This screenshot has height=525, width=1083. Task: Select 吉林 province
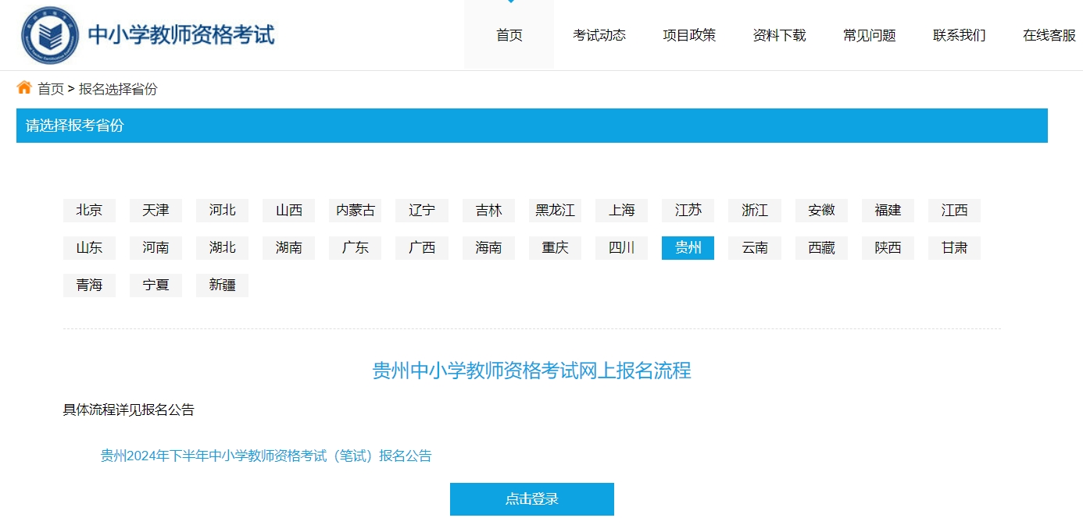point(488,211)
